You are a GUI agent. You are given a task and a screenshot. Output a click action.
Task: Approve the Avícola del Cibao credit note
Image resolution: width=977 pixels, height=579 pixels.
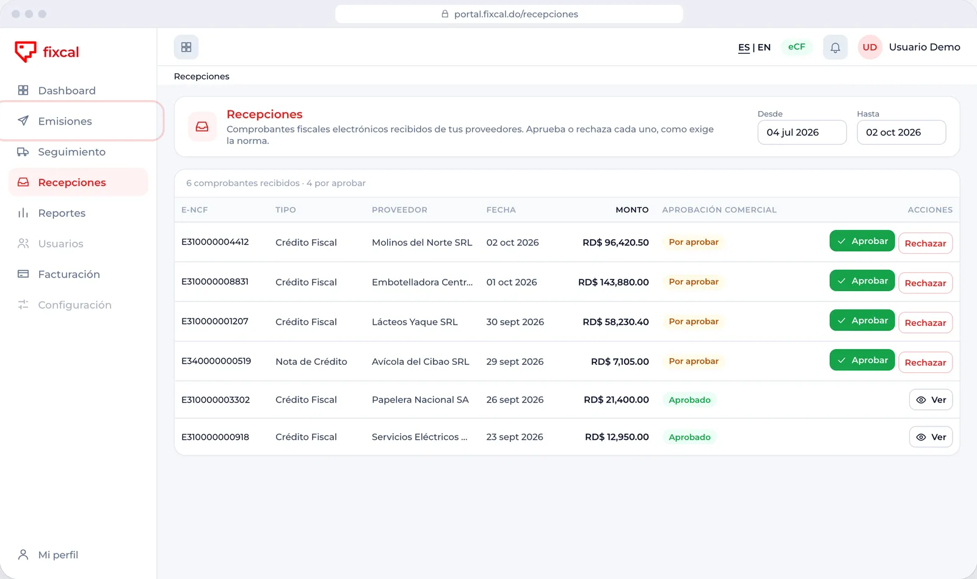862,360
